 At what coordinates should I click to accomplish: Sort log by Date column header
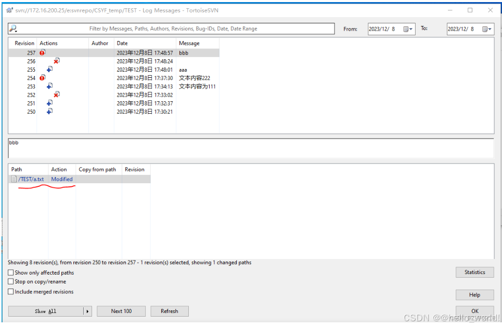(145, 43)
